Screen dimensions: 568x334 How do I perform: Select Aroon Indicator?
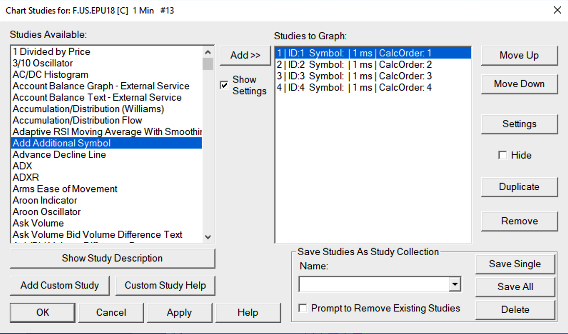coord(106,201)
